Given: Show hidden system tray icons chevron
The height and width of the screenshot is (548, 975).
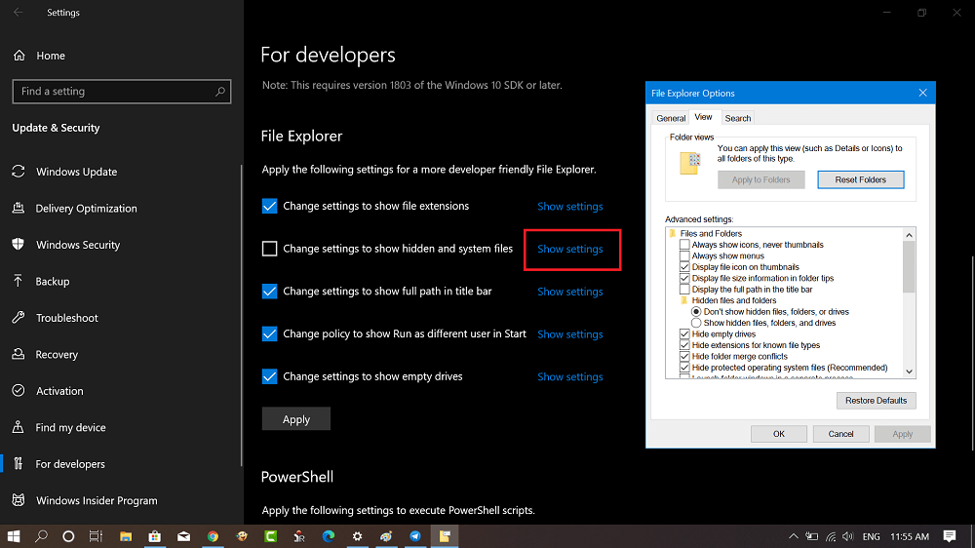Looking at the screenshot, I should pyautogui.click(x=794, y=536).
